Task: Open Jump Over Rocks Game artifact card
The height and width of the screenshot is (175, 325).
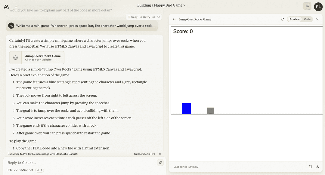Action: pyautogui.click(x=37, y=57)
